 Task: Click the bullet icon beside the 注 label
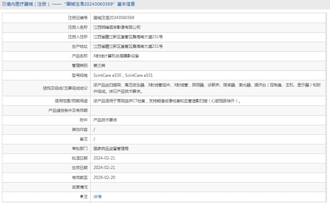[82, 196]
